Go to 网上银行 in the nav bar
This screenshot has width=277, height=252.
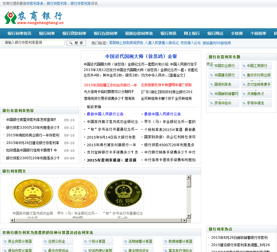point(192,33)
